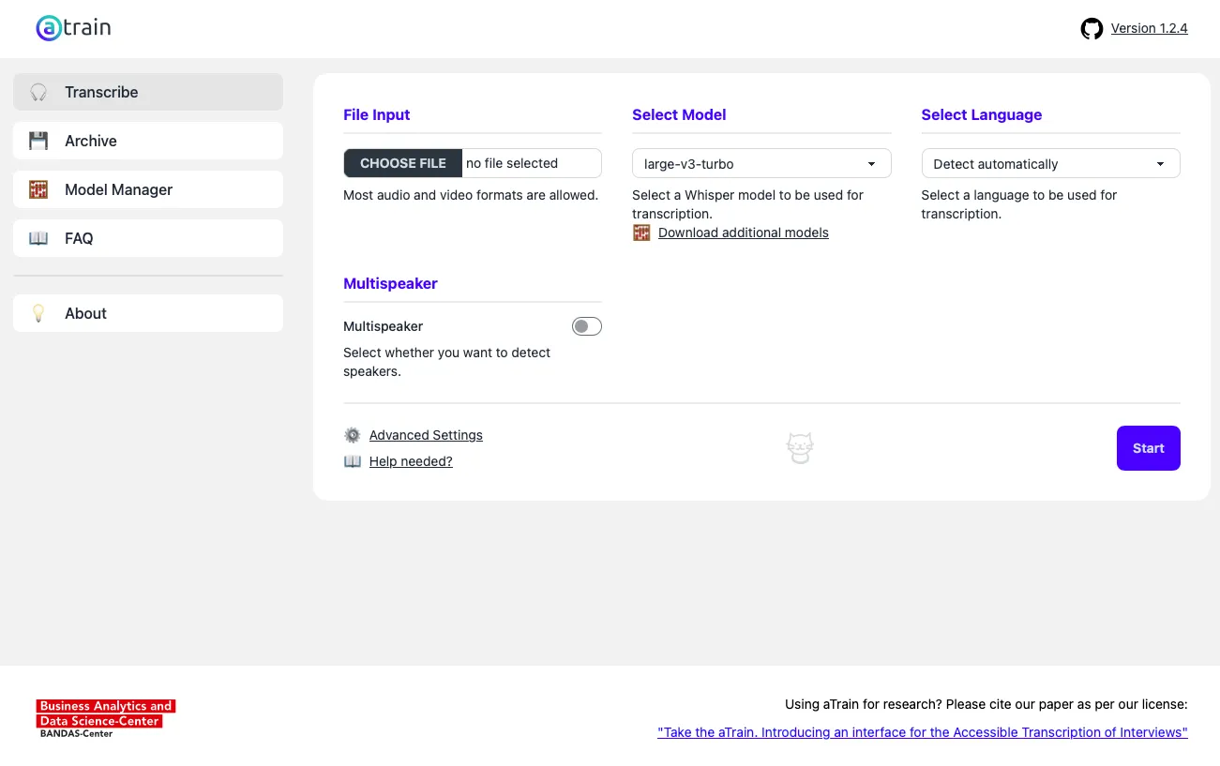
Task: Click the gear icon for Advanced Settings
Action: point(353,435)
